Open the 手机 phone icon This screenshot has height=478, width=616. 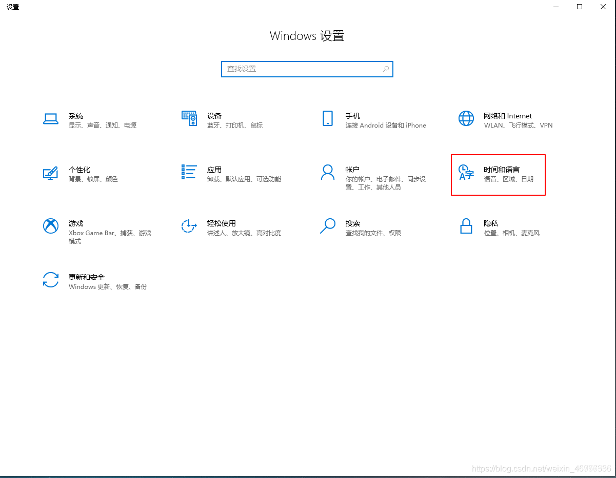(x=328, y=118)
